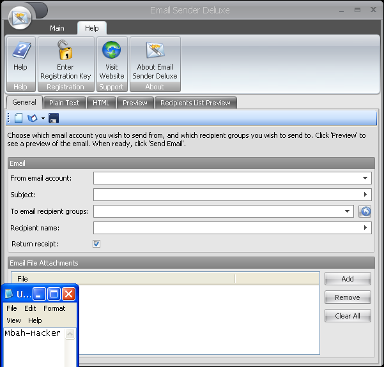Open Visit Website globe icon
Viewport: 384px width, 367px height.
coord(111,50)
